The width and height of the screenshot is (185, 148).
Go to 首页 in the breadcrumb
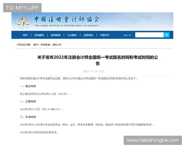pyautogui.click(x=35, y=45)
